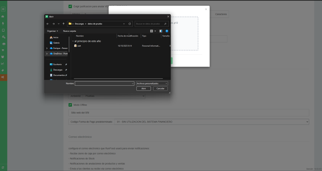Select the cert file icon
This screenshot has width=322, height=171.
coord(75,45)
